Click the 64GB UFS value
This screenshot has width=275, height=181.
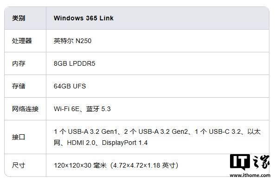70,86
